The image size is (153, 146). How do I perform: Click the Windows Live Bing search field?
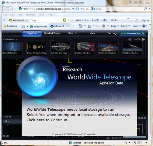point(47,20)
